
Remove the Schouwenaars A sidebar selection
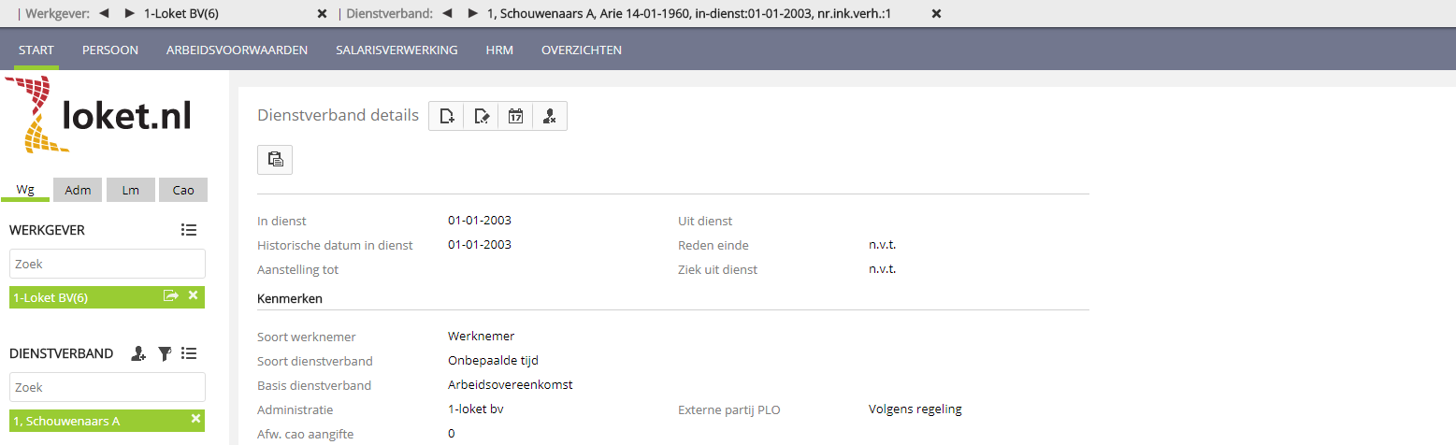195,419
